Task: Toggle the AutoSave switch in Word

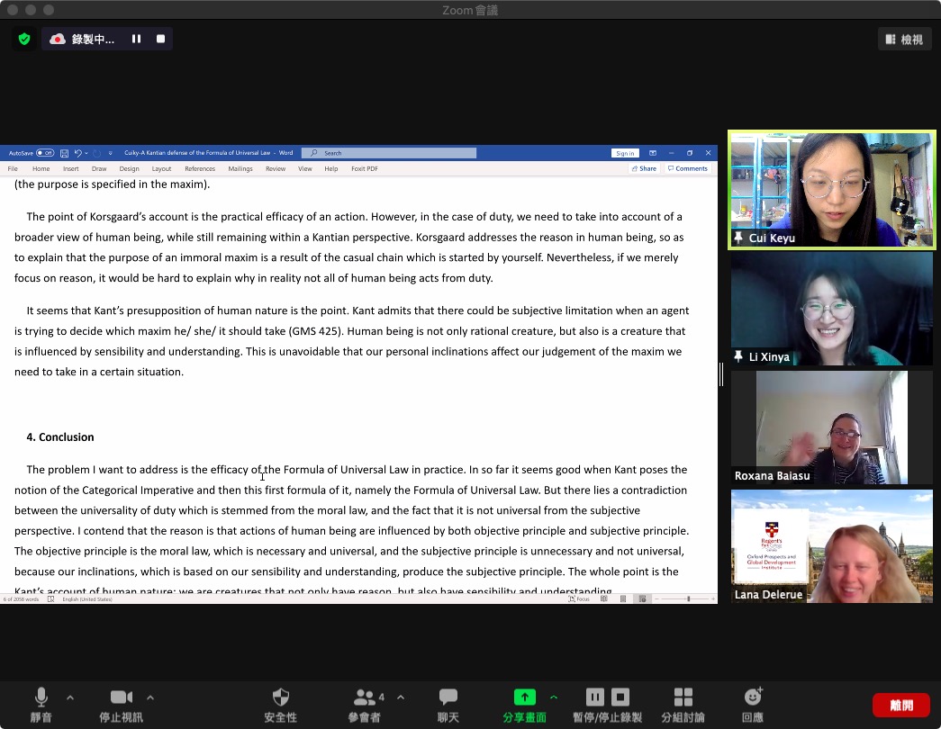Action: click(x=45, y=153)
